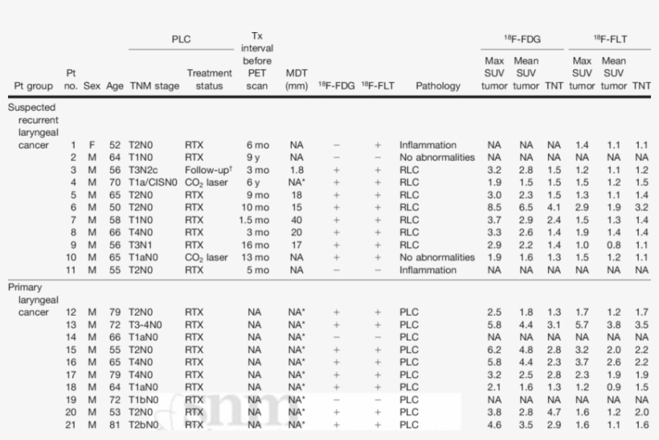659x440 pixels.
Task: Select 'CO2 laser' in patient 10 row
Action: pyautogui.click(x=206, y=258)
